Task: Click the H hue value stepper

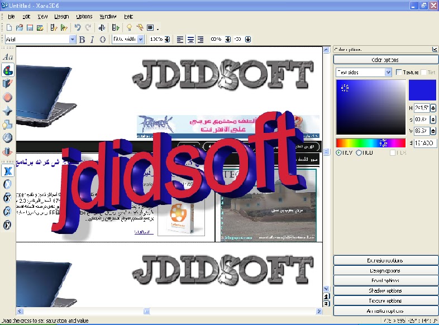Action: [x=433, y=108]
